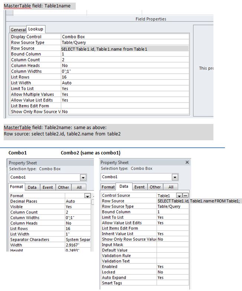Click the Inherit Value List Yes value

[173, 234]
